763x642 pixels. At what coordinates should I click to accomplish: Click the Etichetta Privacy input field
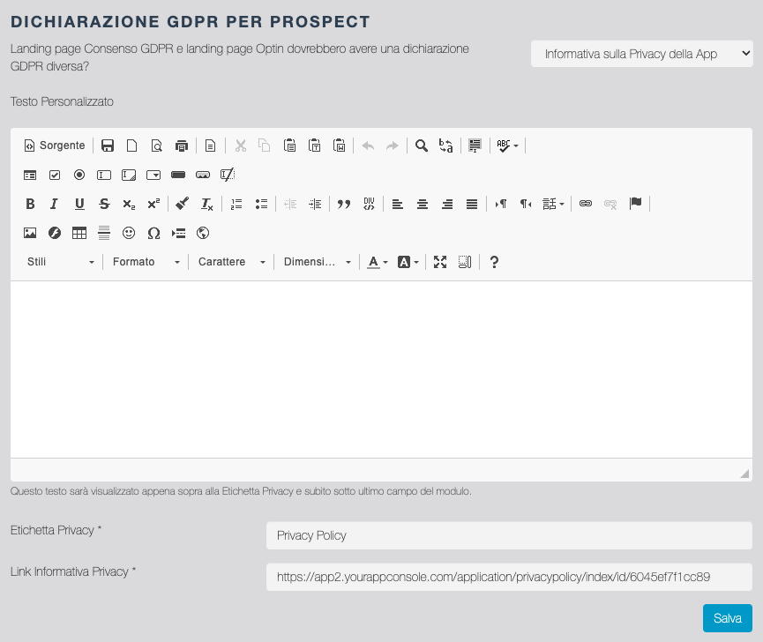(508, 535)
